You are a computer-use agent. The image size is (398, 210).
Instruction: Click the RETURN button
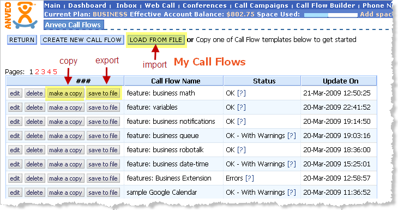tap(22, 40)
